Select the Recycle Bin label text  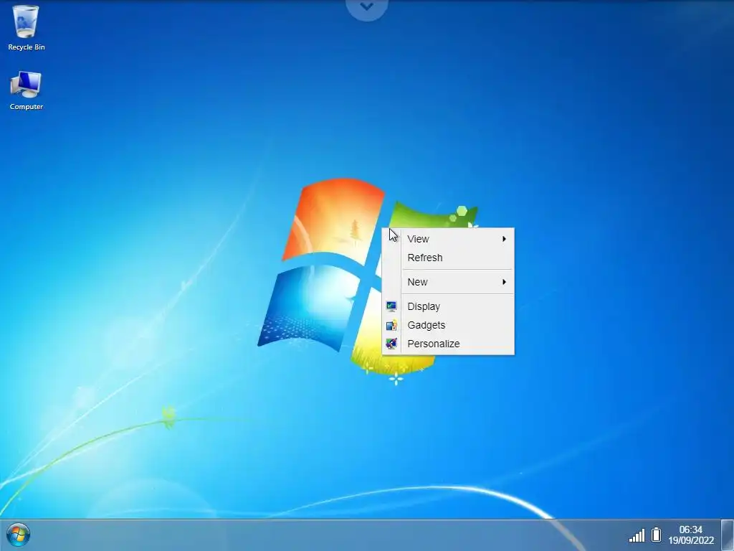(27, 47)
